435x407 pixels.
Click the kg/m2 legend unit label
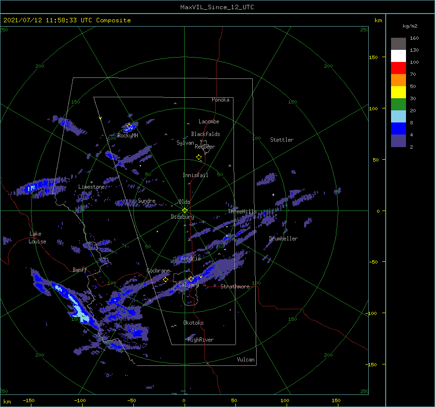pos(410,26)
